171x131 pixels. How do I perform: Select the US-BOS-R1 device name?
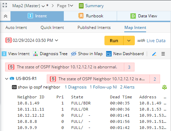coord(26,79)
